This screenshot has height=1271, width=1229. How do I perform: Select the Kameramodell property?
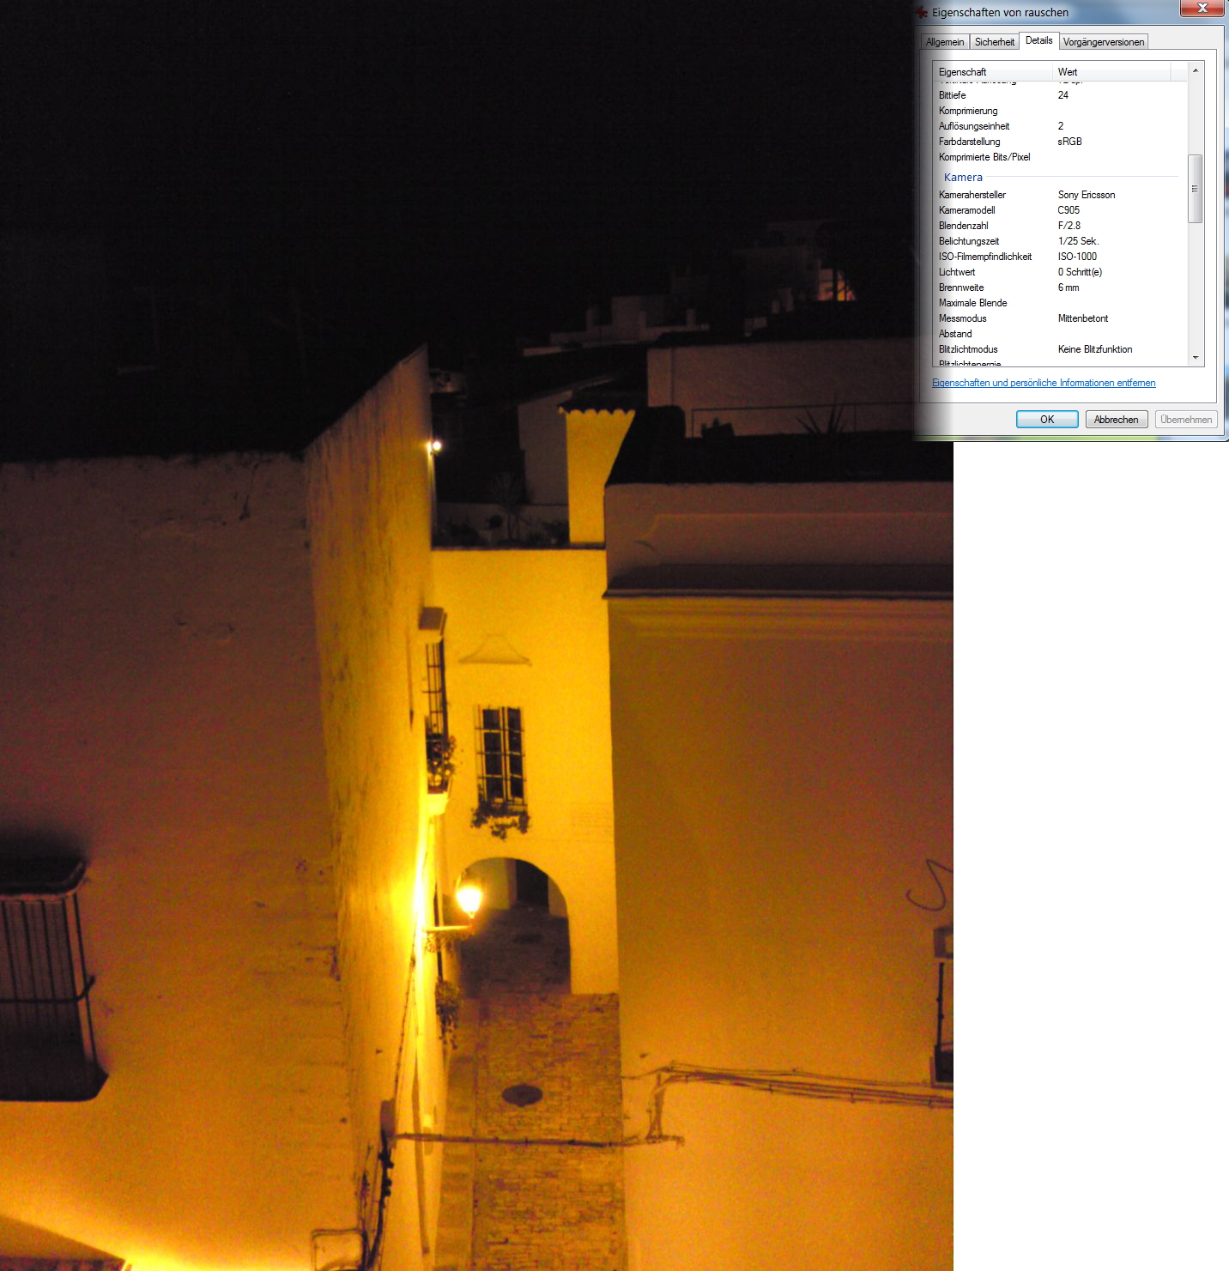[x=967, y=210]
